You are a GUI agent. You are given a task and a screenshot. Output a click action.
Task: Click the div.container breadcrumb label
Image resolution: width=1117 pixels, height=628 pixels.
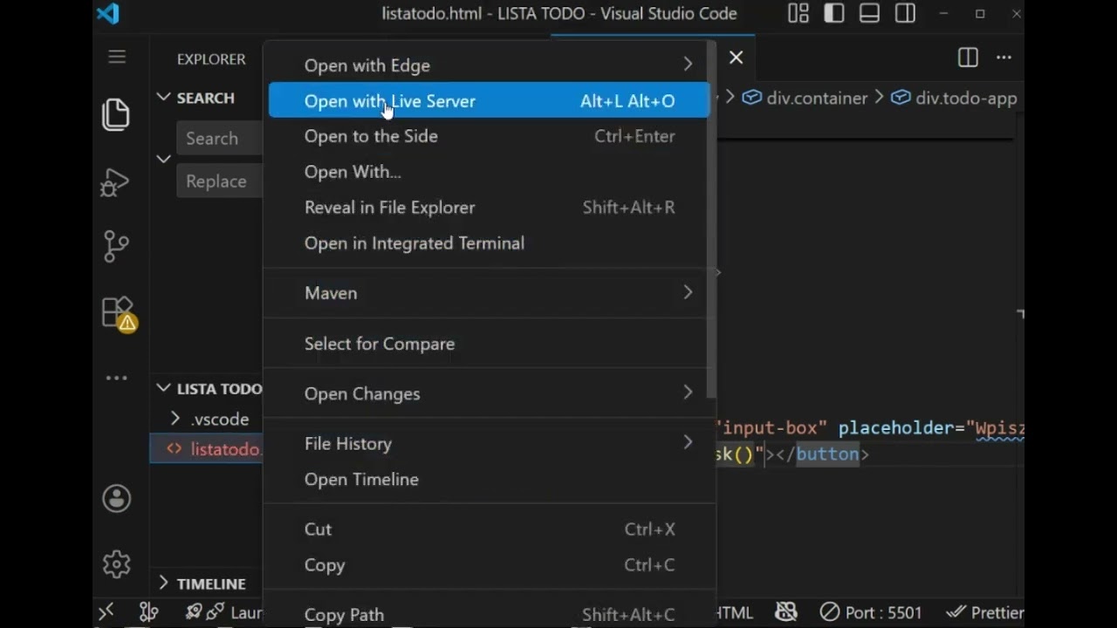pos(817,98)
